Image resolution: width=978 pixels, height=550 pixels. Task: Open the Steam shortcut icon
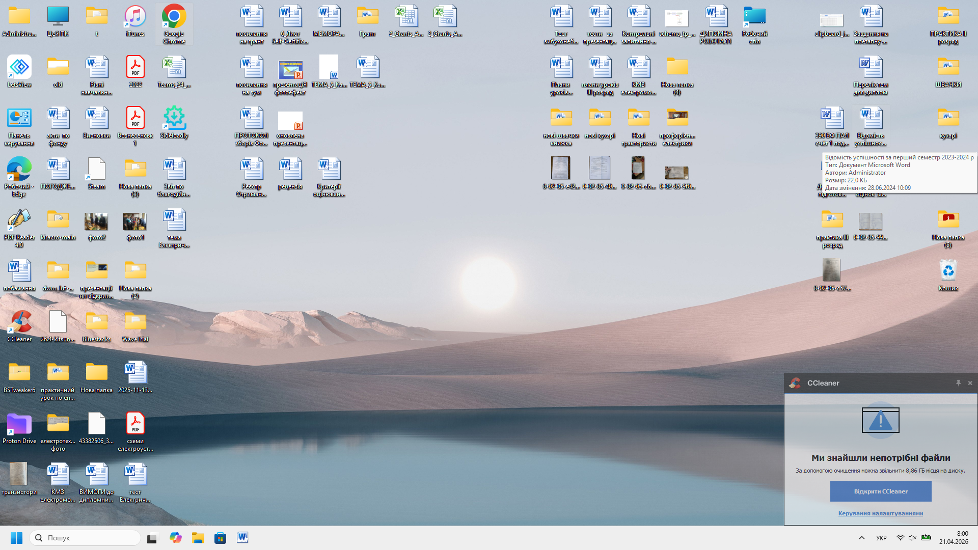coord(96,173)
